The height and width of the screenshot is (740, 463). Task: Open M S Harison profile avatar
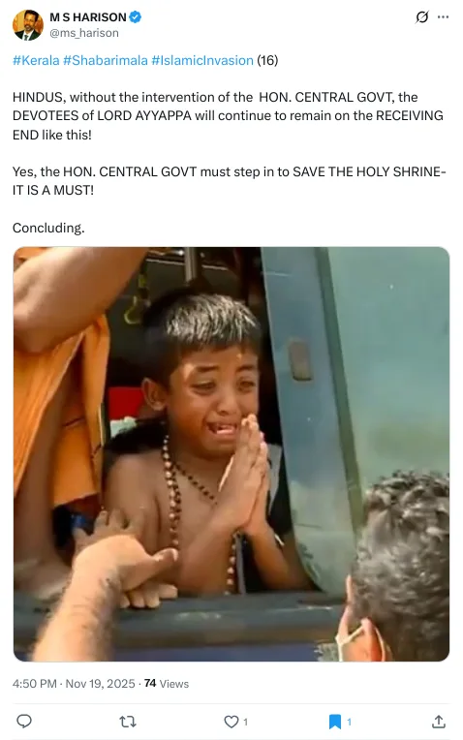tap(28, 25)
